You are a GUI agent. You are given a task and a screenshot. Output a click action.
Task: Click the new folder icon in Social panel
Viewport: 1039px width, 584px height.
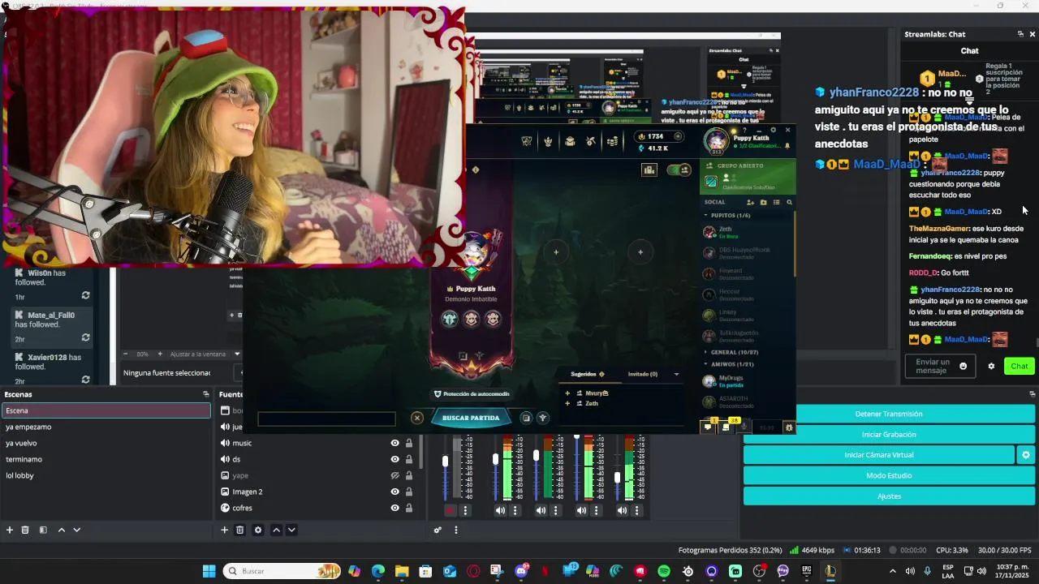click(x=763, y=202)
